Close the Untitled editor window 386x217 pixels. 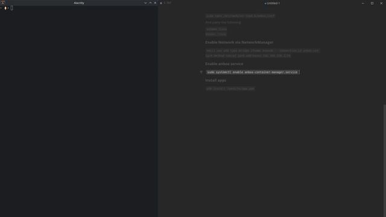381,3
